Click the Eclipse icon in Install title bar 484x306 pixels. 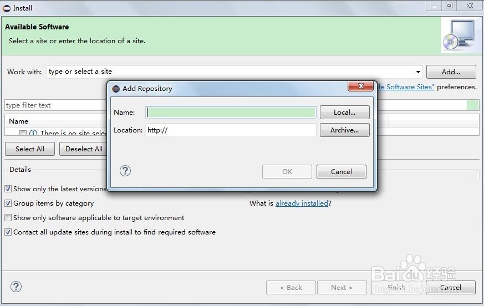click(7, 8)
